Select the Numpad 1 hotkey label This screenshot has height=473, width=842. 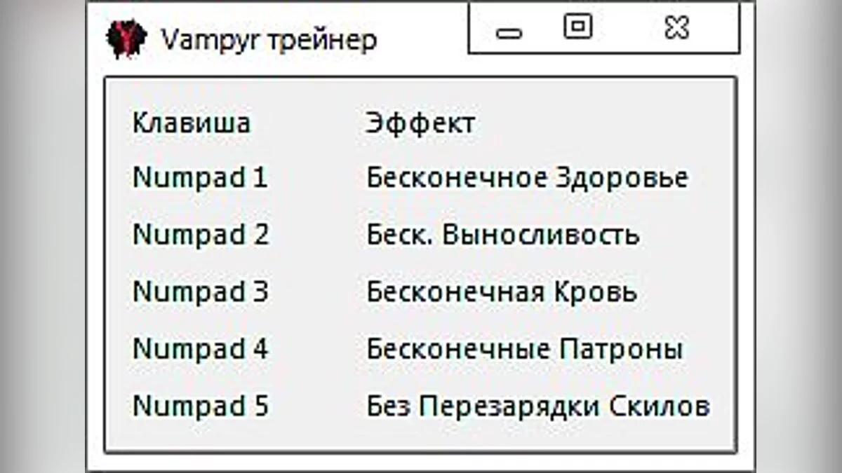200,178
